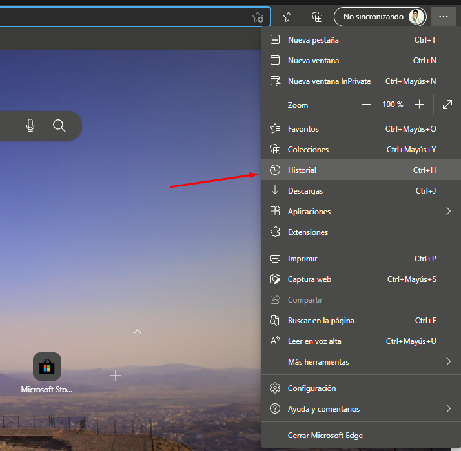
Task: Enter full screen via zoom row icon
Action: click(447, 105)
